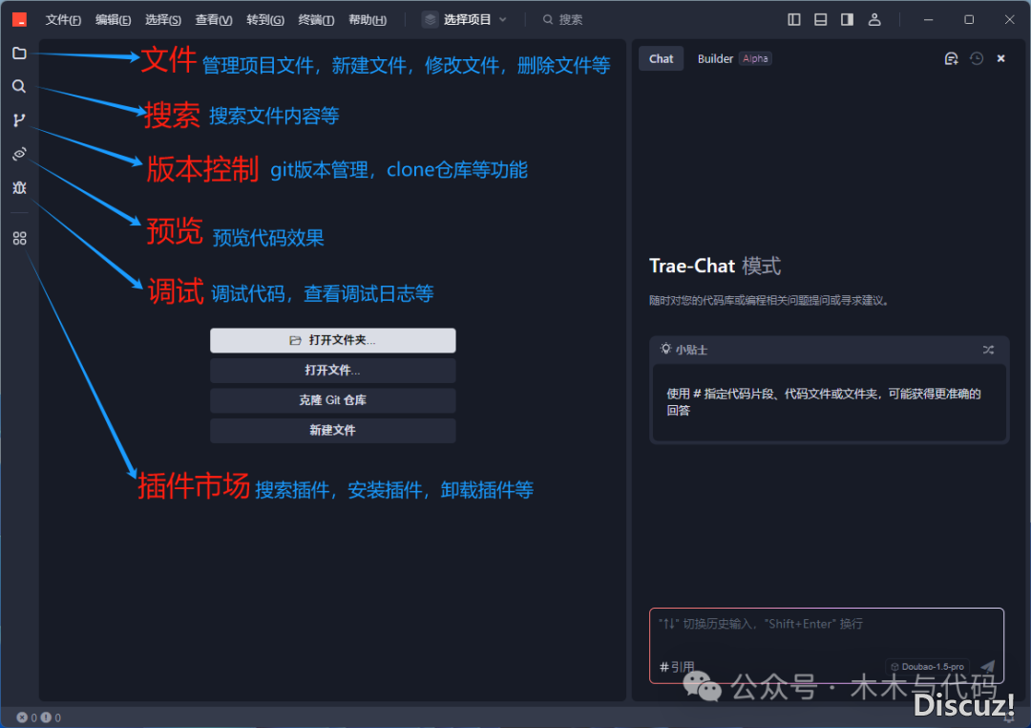
Task: Open the 文件(F) menu
Action: click(x=63, y=20)
